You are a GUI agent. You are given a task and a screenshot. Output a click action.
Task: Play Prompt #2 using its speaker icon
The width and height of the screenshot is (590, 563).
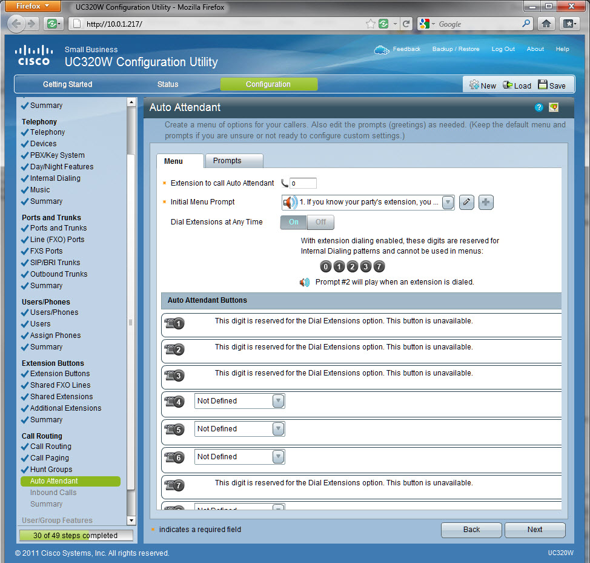tap(305, 282)
